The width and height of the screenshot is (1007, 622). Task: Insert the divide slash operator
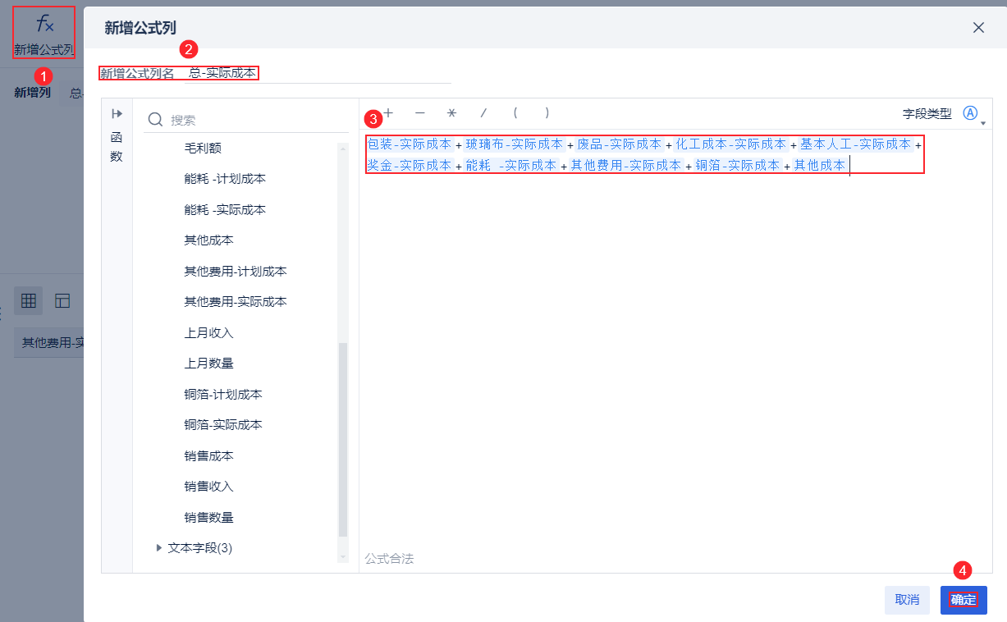[483, 113]
